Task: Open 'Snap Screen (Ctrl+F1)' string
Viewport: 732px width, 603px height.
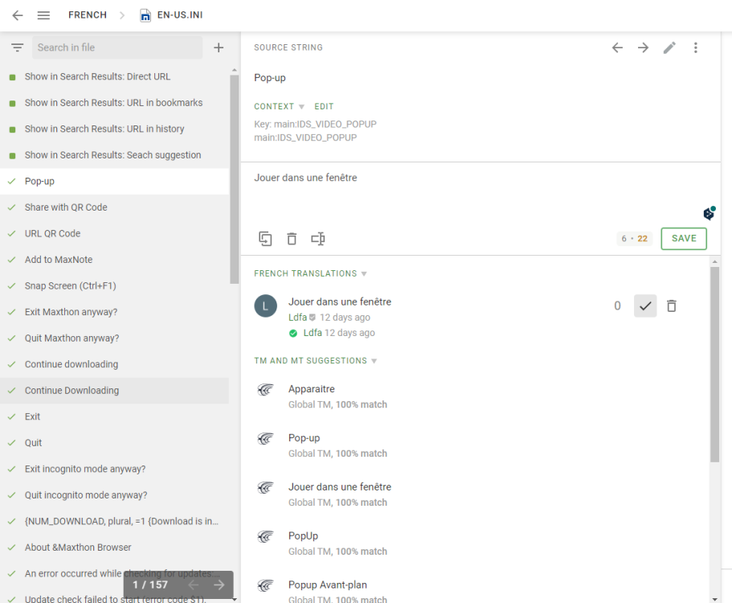Action: click(70, 285)
